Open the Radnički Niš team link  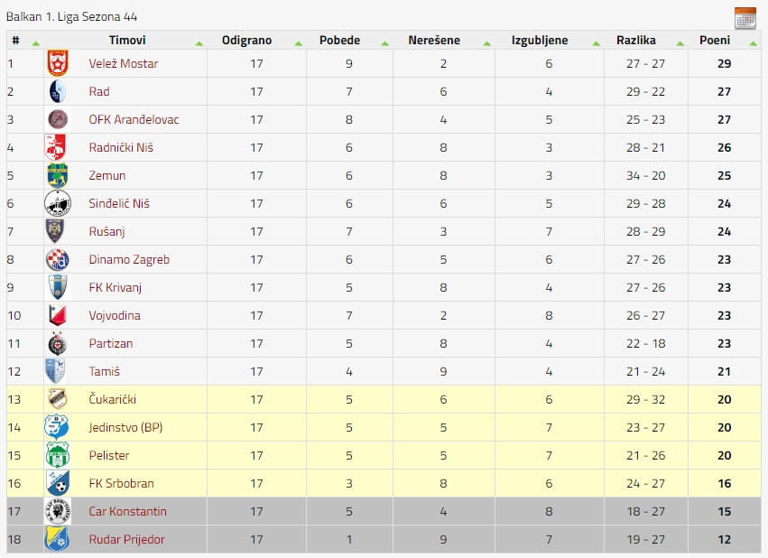[x=121, y=147]
